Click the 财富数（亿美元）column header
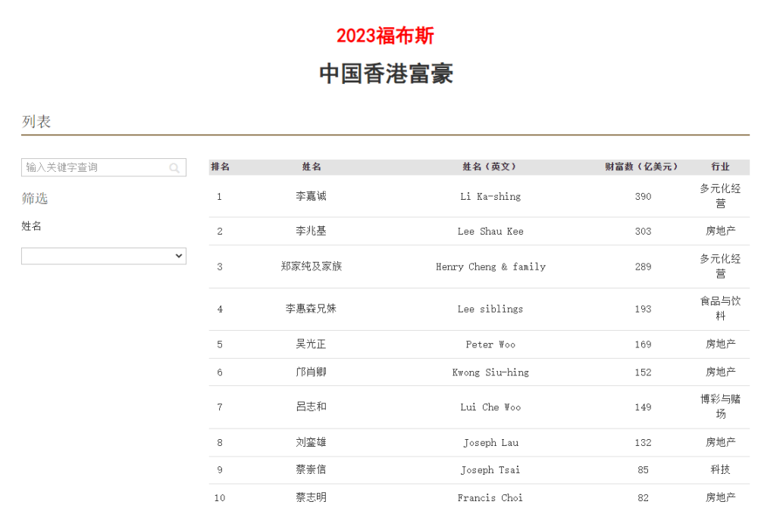The image size is (758, 508). [643, 167]
